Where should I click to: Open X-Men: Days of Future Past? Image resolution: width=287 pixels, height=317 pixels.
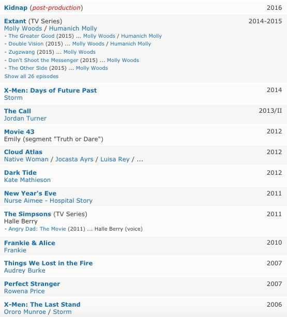[x=51, y=90]
